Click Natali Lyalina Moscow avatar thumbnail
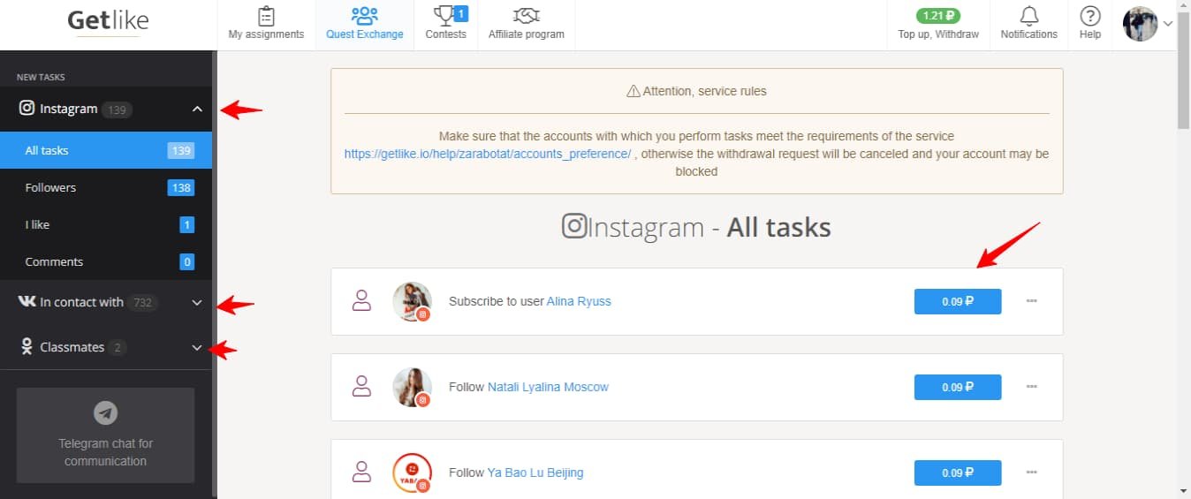Image resolution: width=1191 pixels, height=499 pixels. [412, 387]
